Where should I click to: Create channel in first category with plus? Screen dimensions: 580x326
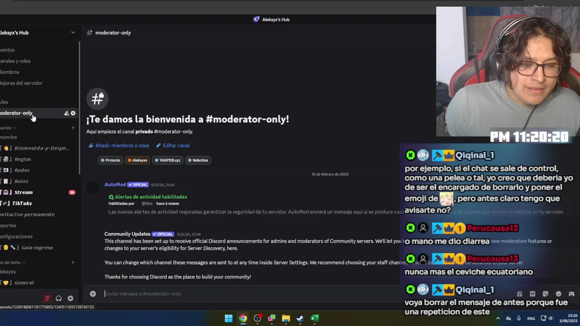coord(73,128)
